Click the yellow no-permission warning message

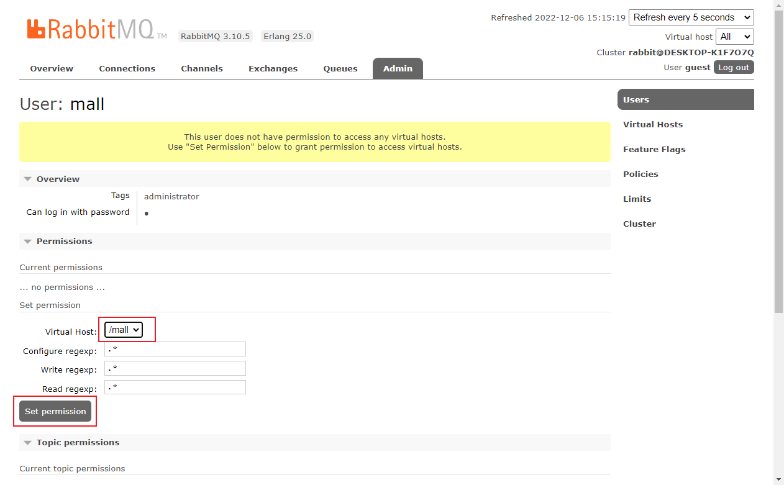click(315, 142)
